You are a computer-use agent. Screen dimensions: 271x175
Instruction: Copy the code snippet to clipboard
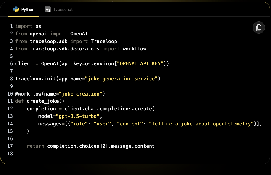pyautogui.click(x=259, y=28)
